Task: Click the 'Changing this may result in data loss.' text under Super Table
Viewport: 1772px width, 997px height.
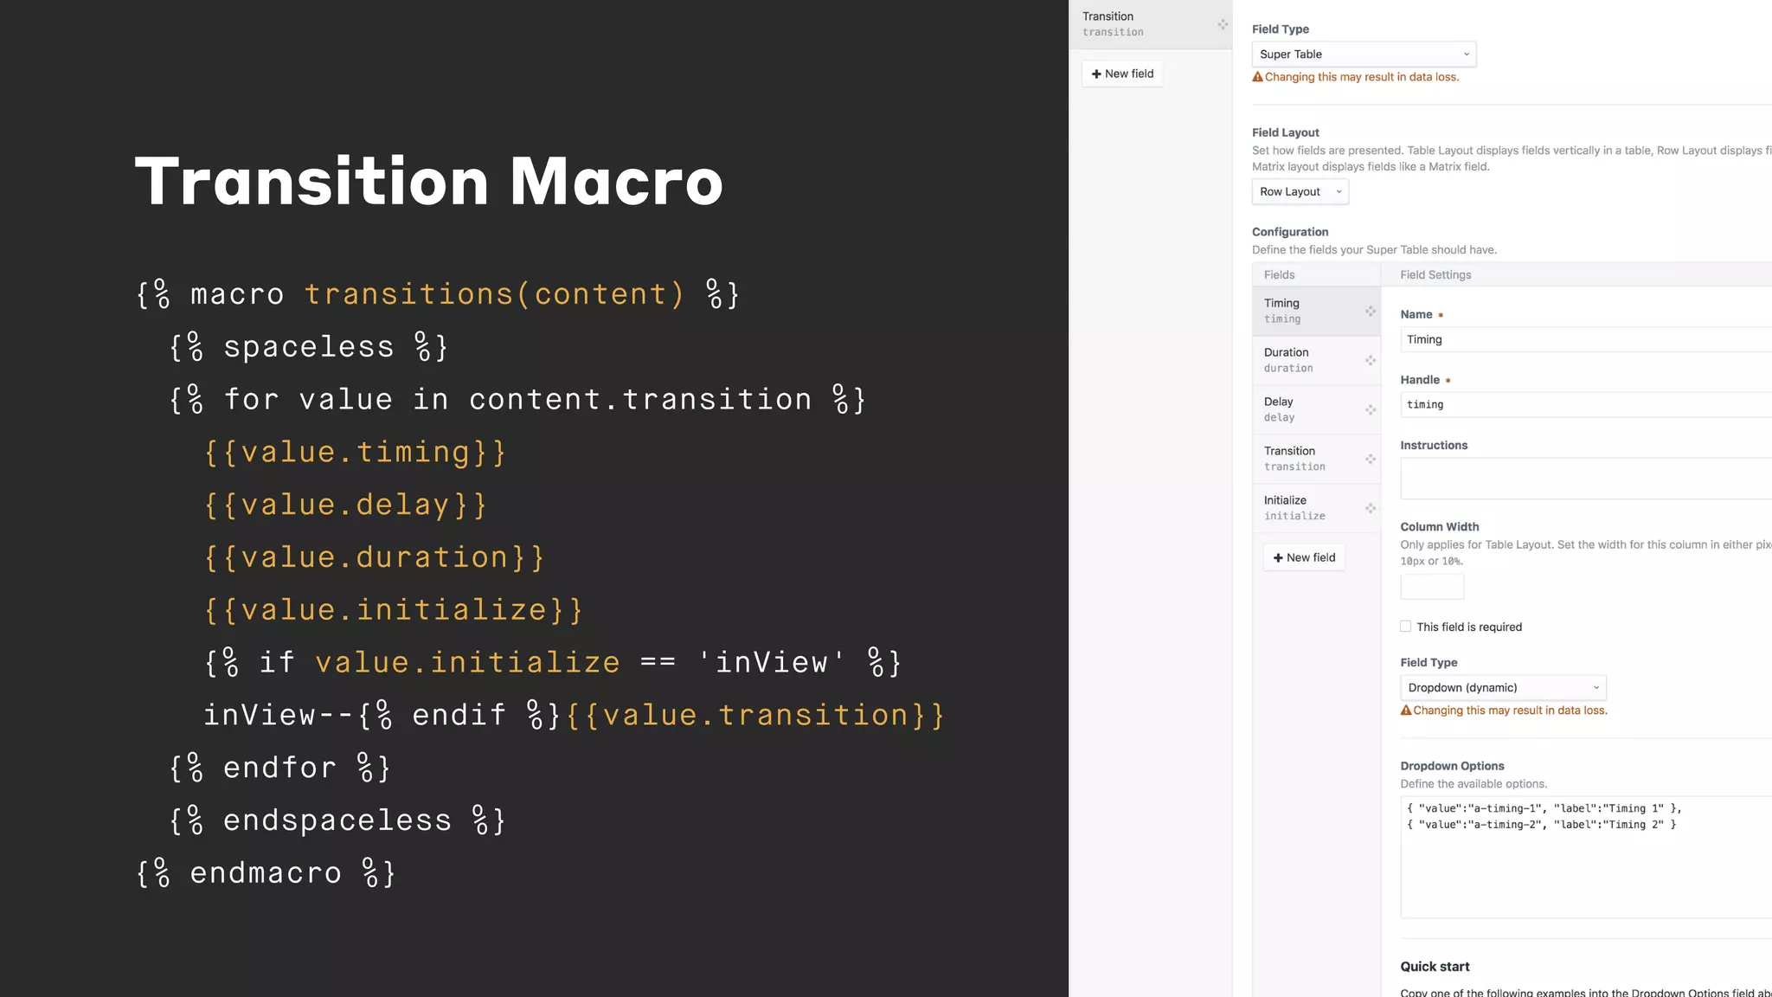Action: pos(1362,77)
